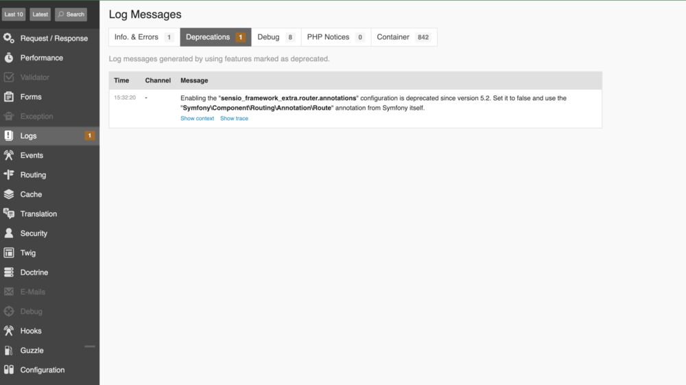The height and width of the screenshot is (385, 686).
Task: Click the Debug crosshair icon
Action: pos(9,311)
